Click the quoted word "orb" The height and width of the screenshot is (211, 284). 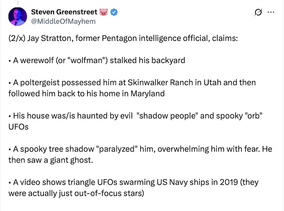pos(252,117)
